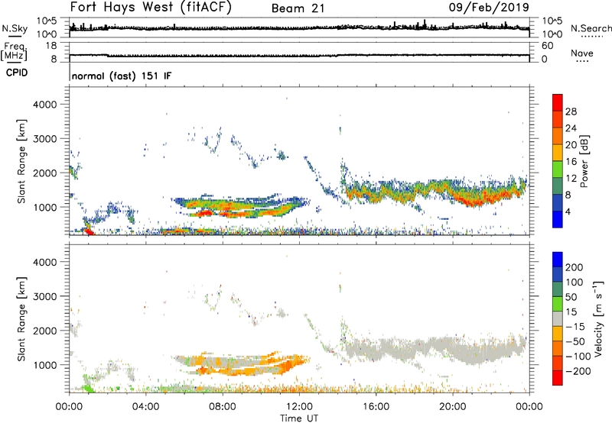Image resolution: width=612 pixels, height=423 pixels.
Task: Click the 'Time UT' axis label
Action: coord(299,418)
